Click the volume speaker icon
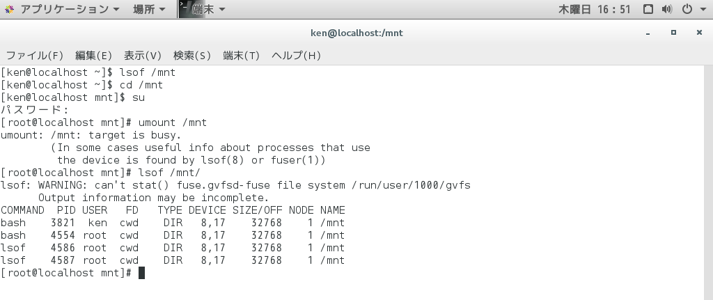Screen dimensions: 713x300 click(x=667, y=10)
